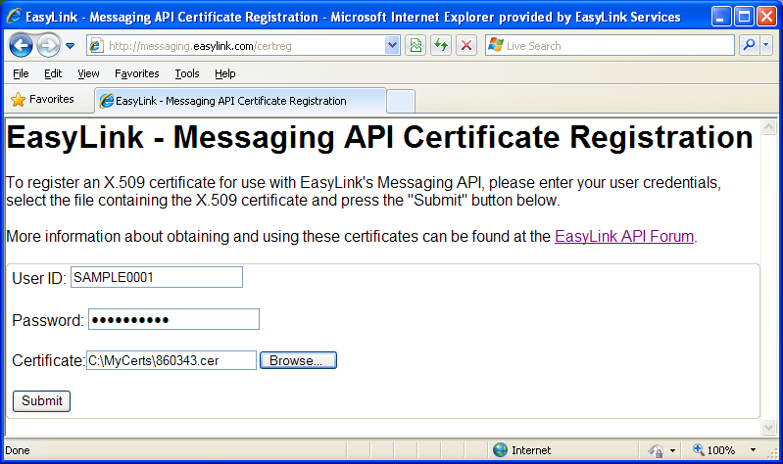This screenshot has height=464, width=783.
Task: Click the Compatibility View icon
Action: (416, 45)
